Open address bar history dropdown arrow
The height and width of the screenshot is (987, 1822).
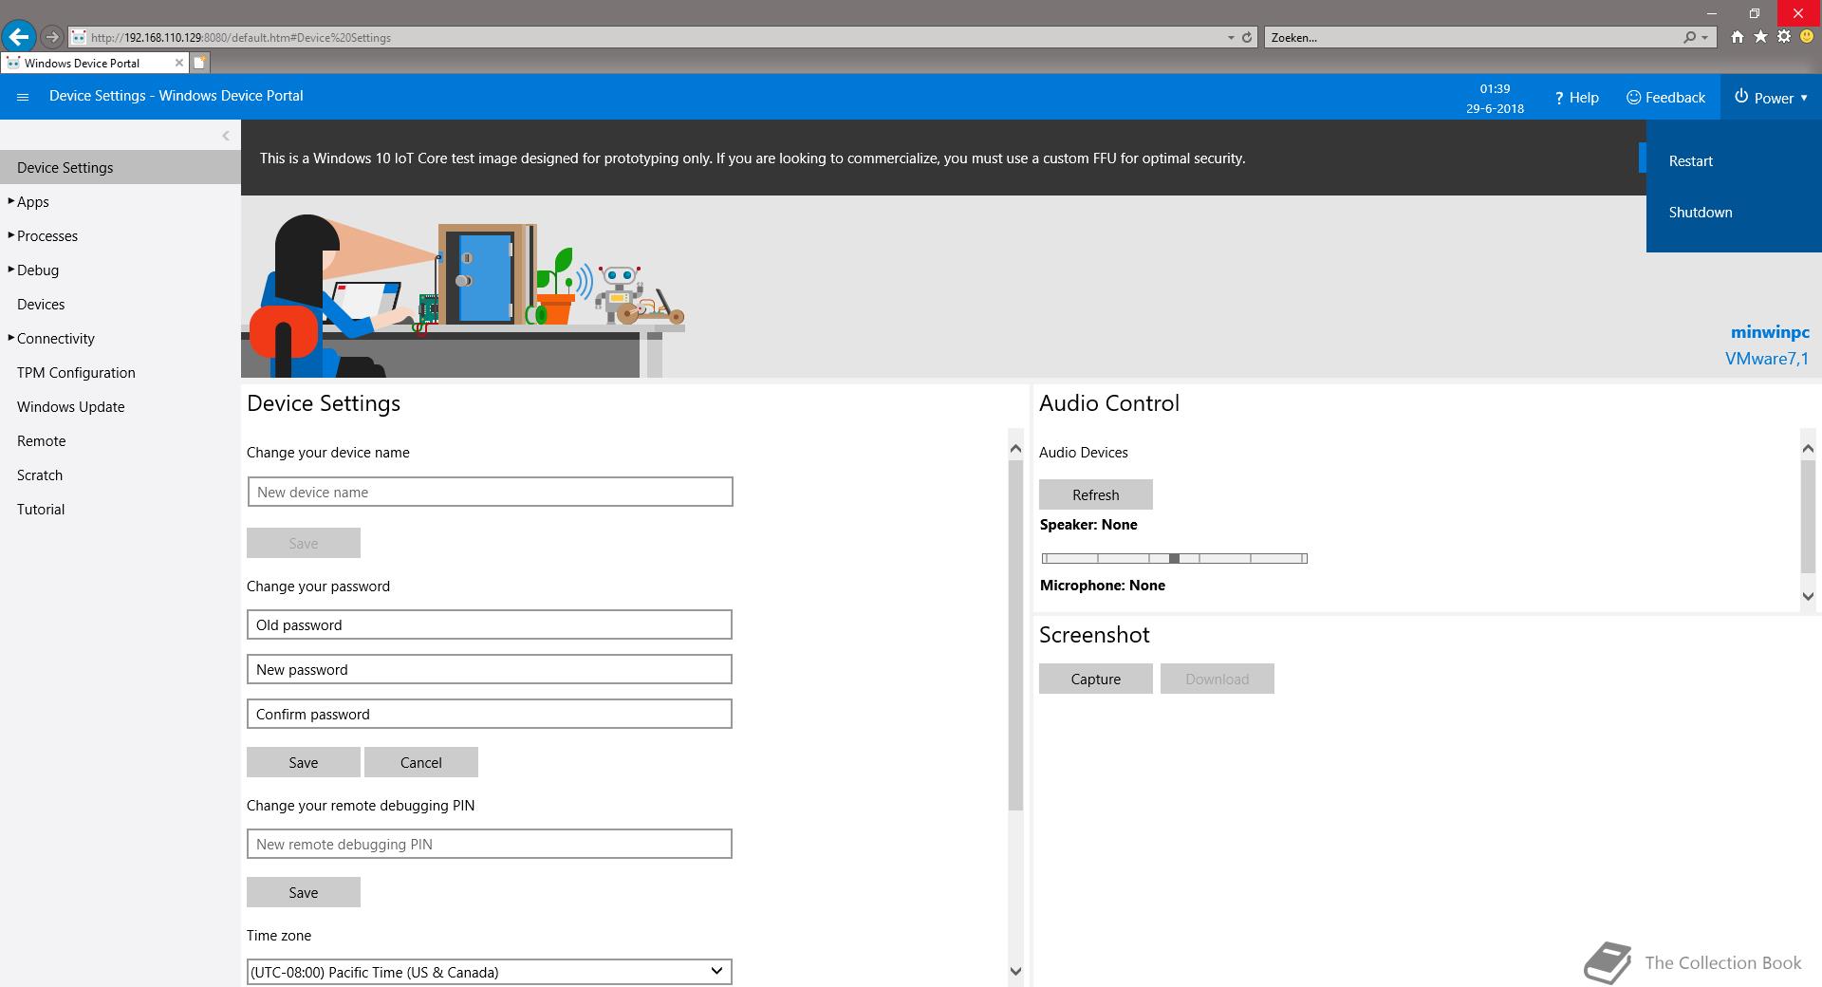[1231, 38]
